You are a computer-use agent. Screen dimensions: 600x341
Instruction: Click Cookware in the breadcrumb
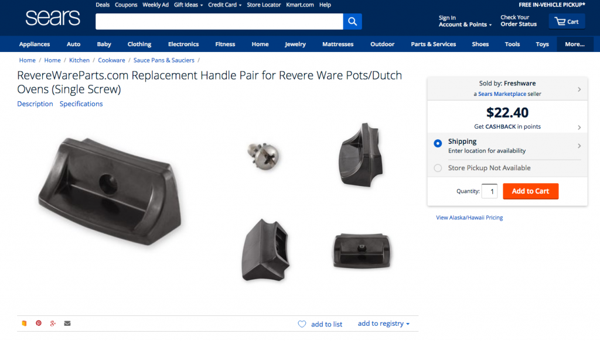coord(111,60)
